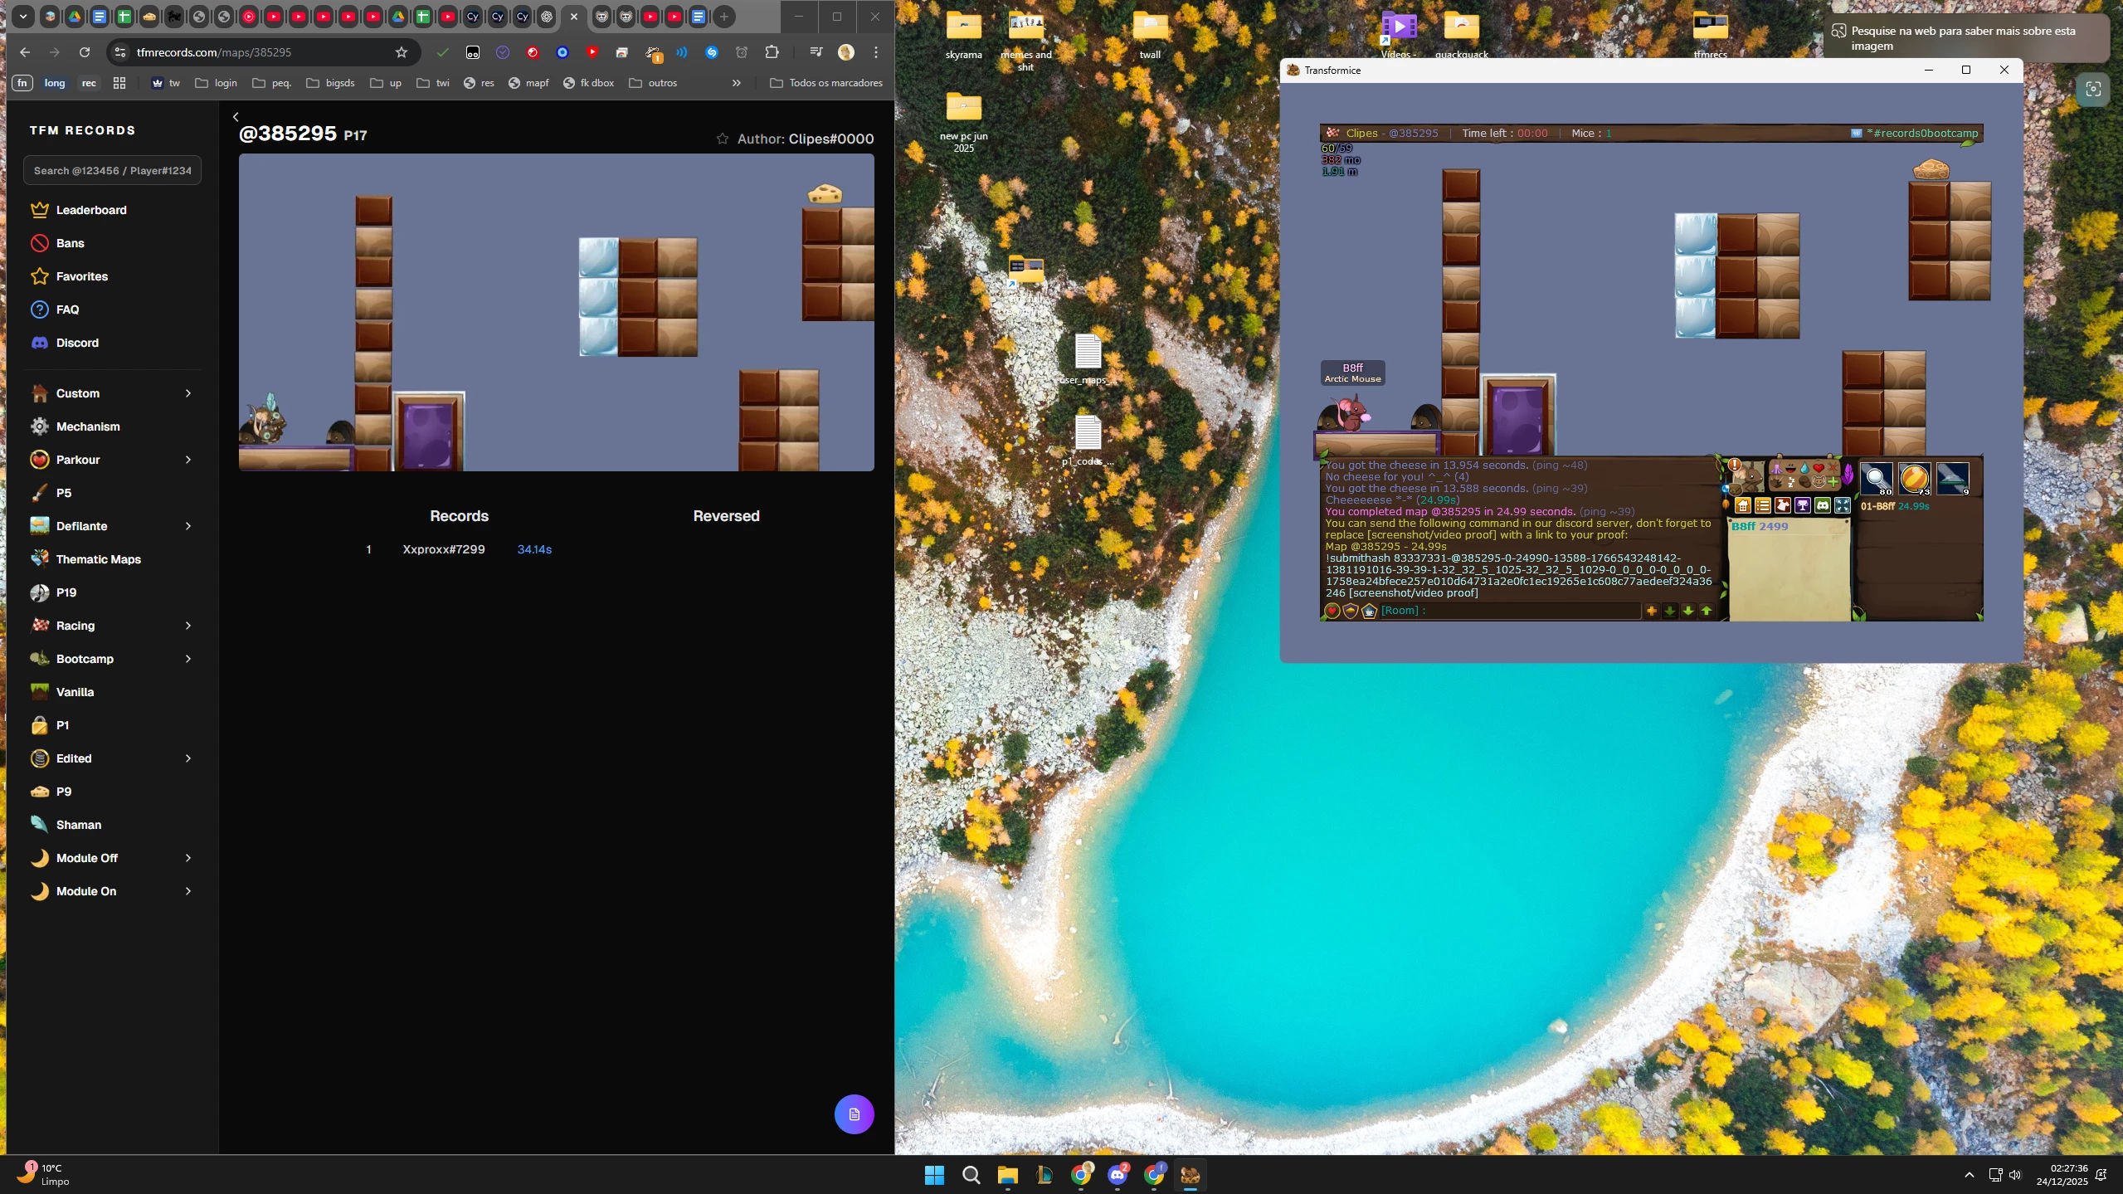This screenshot has height=1194, width=2123.
Task: Click the heart button left of chat input
Action: (x=1332, y=611)
